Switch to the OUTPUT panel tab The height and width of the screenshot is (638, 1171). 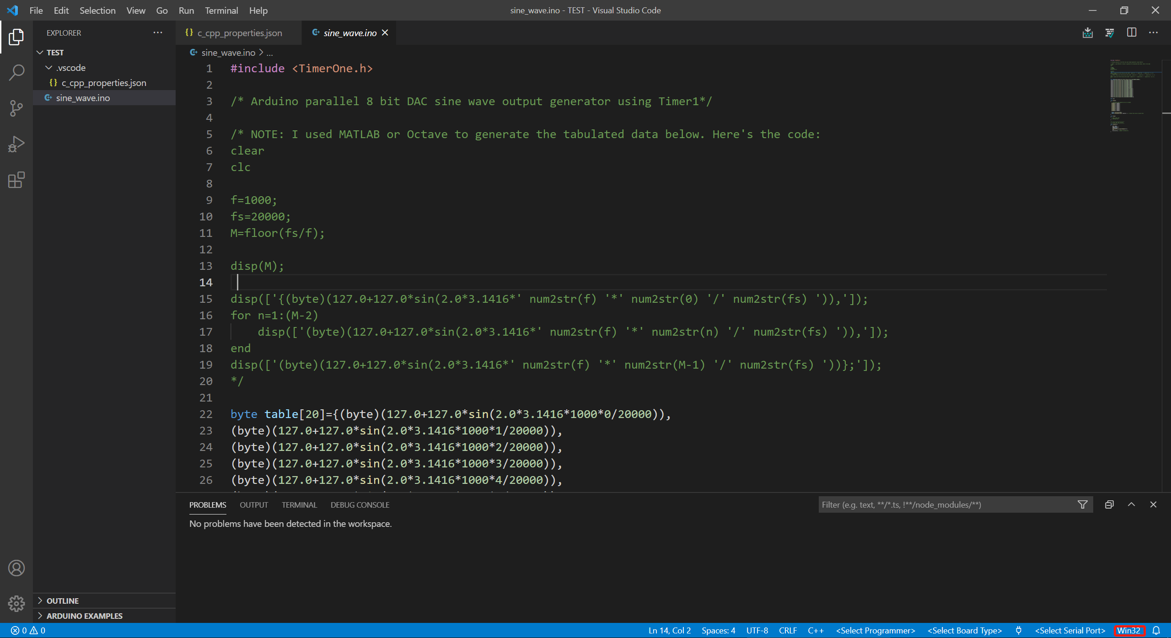(x=254, y=505)
